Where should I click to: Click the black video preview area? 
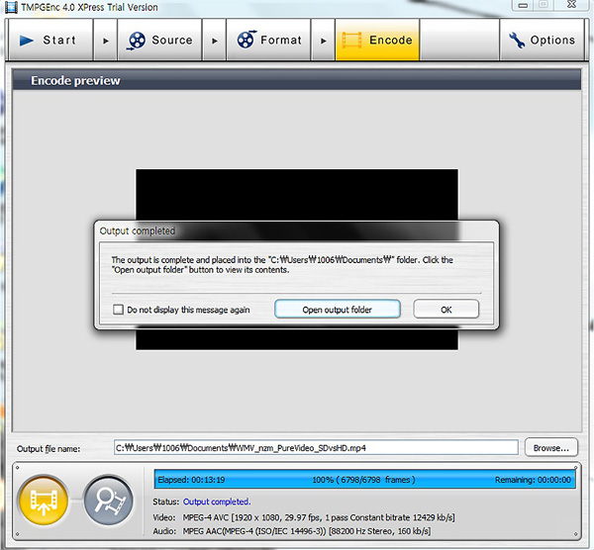pos(297,195)
